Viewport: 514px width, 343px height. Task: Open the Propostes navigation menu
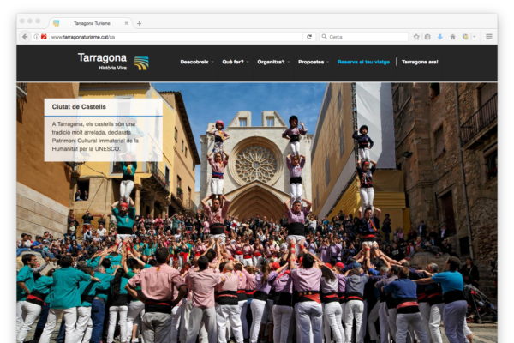312,62
